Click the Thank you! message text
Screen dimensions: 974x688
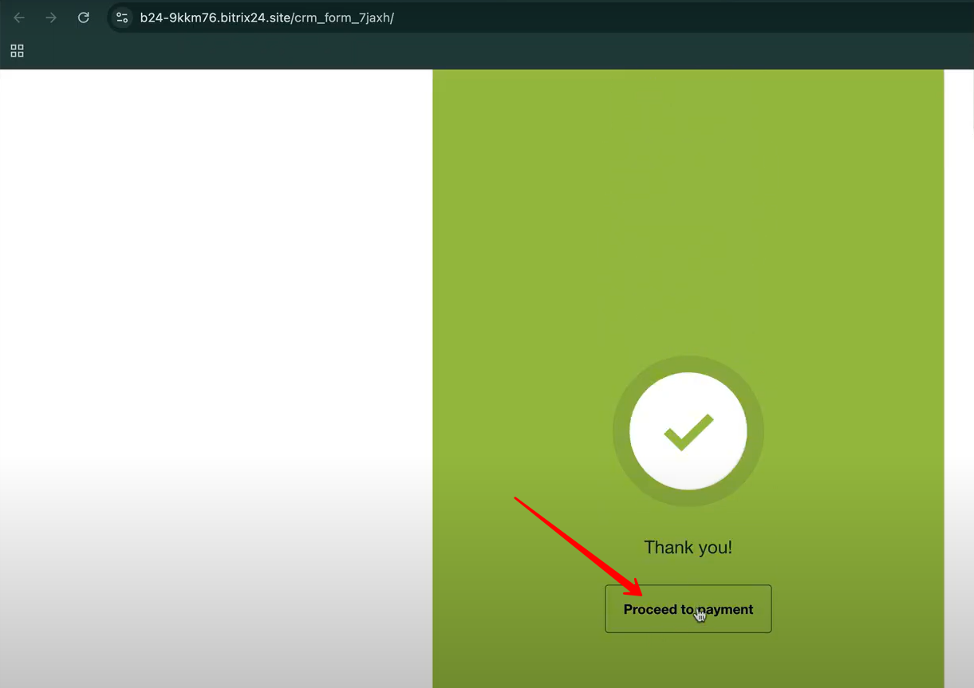[688, 548]
